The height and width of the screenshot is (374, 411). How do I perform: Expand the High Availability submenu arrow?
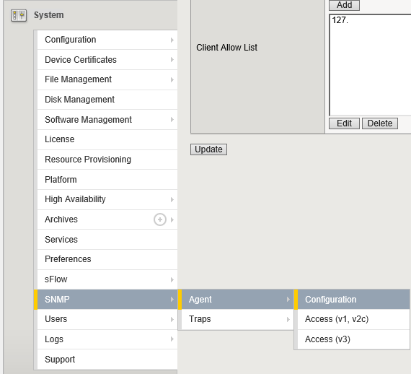172,199
